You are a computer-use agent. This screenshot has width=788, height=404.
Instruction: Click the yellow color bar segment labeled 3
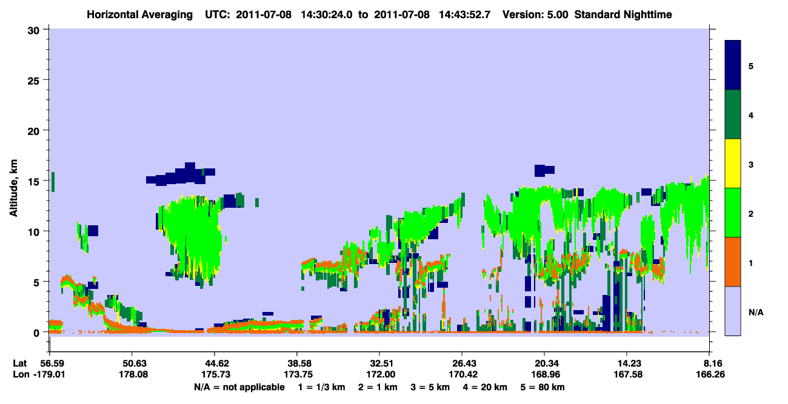pyautogui.click(x=733, y=164)
